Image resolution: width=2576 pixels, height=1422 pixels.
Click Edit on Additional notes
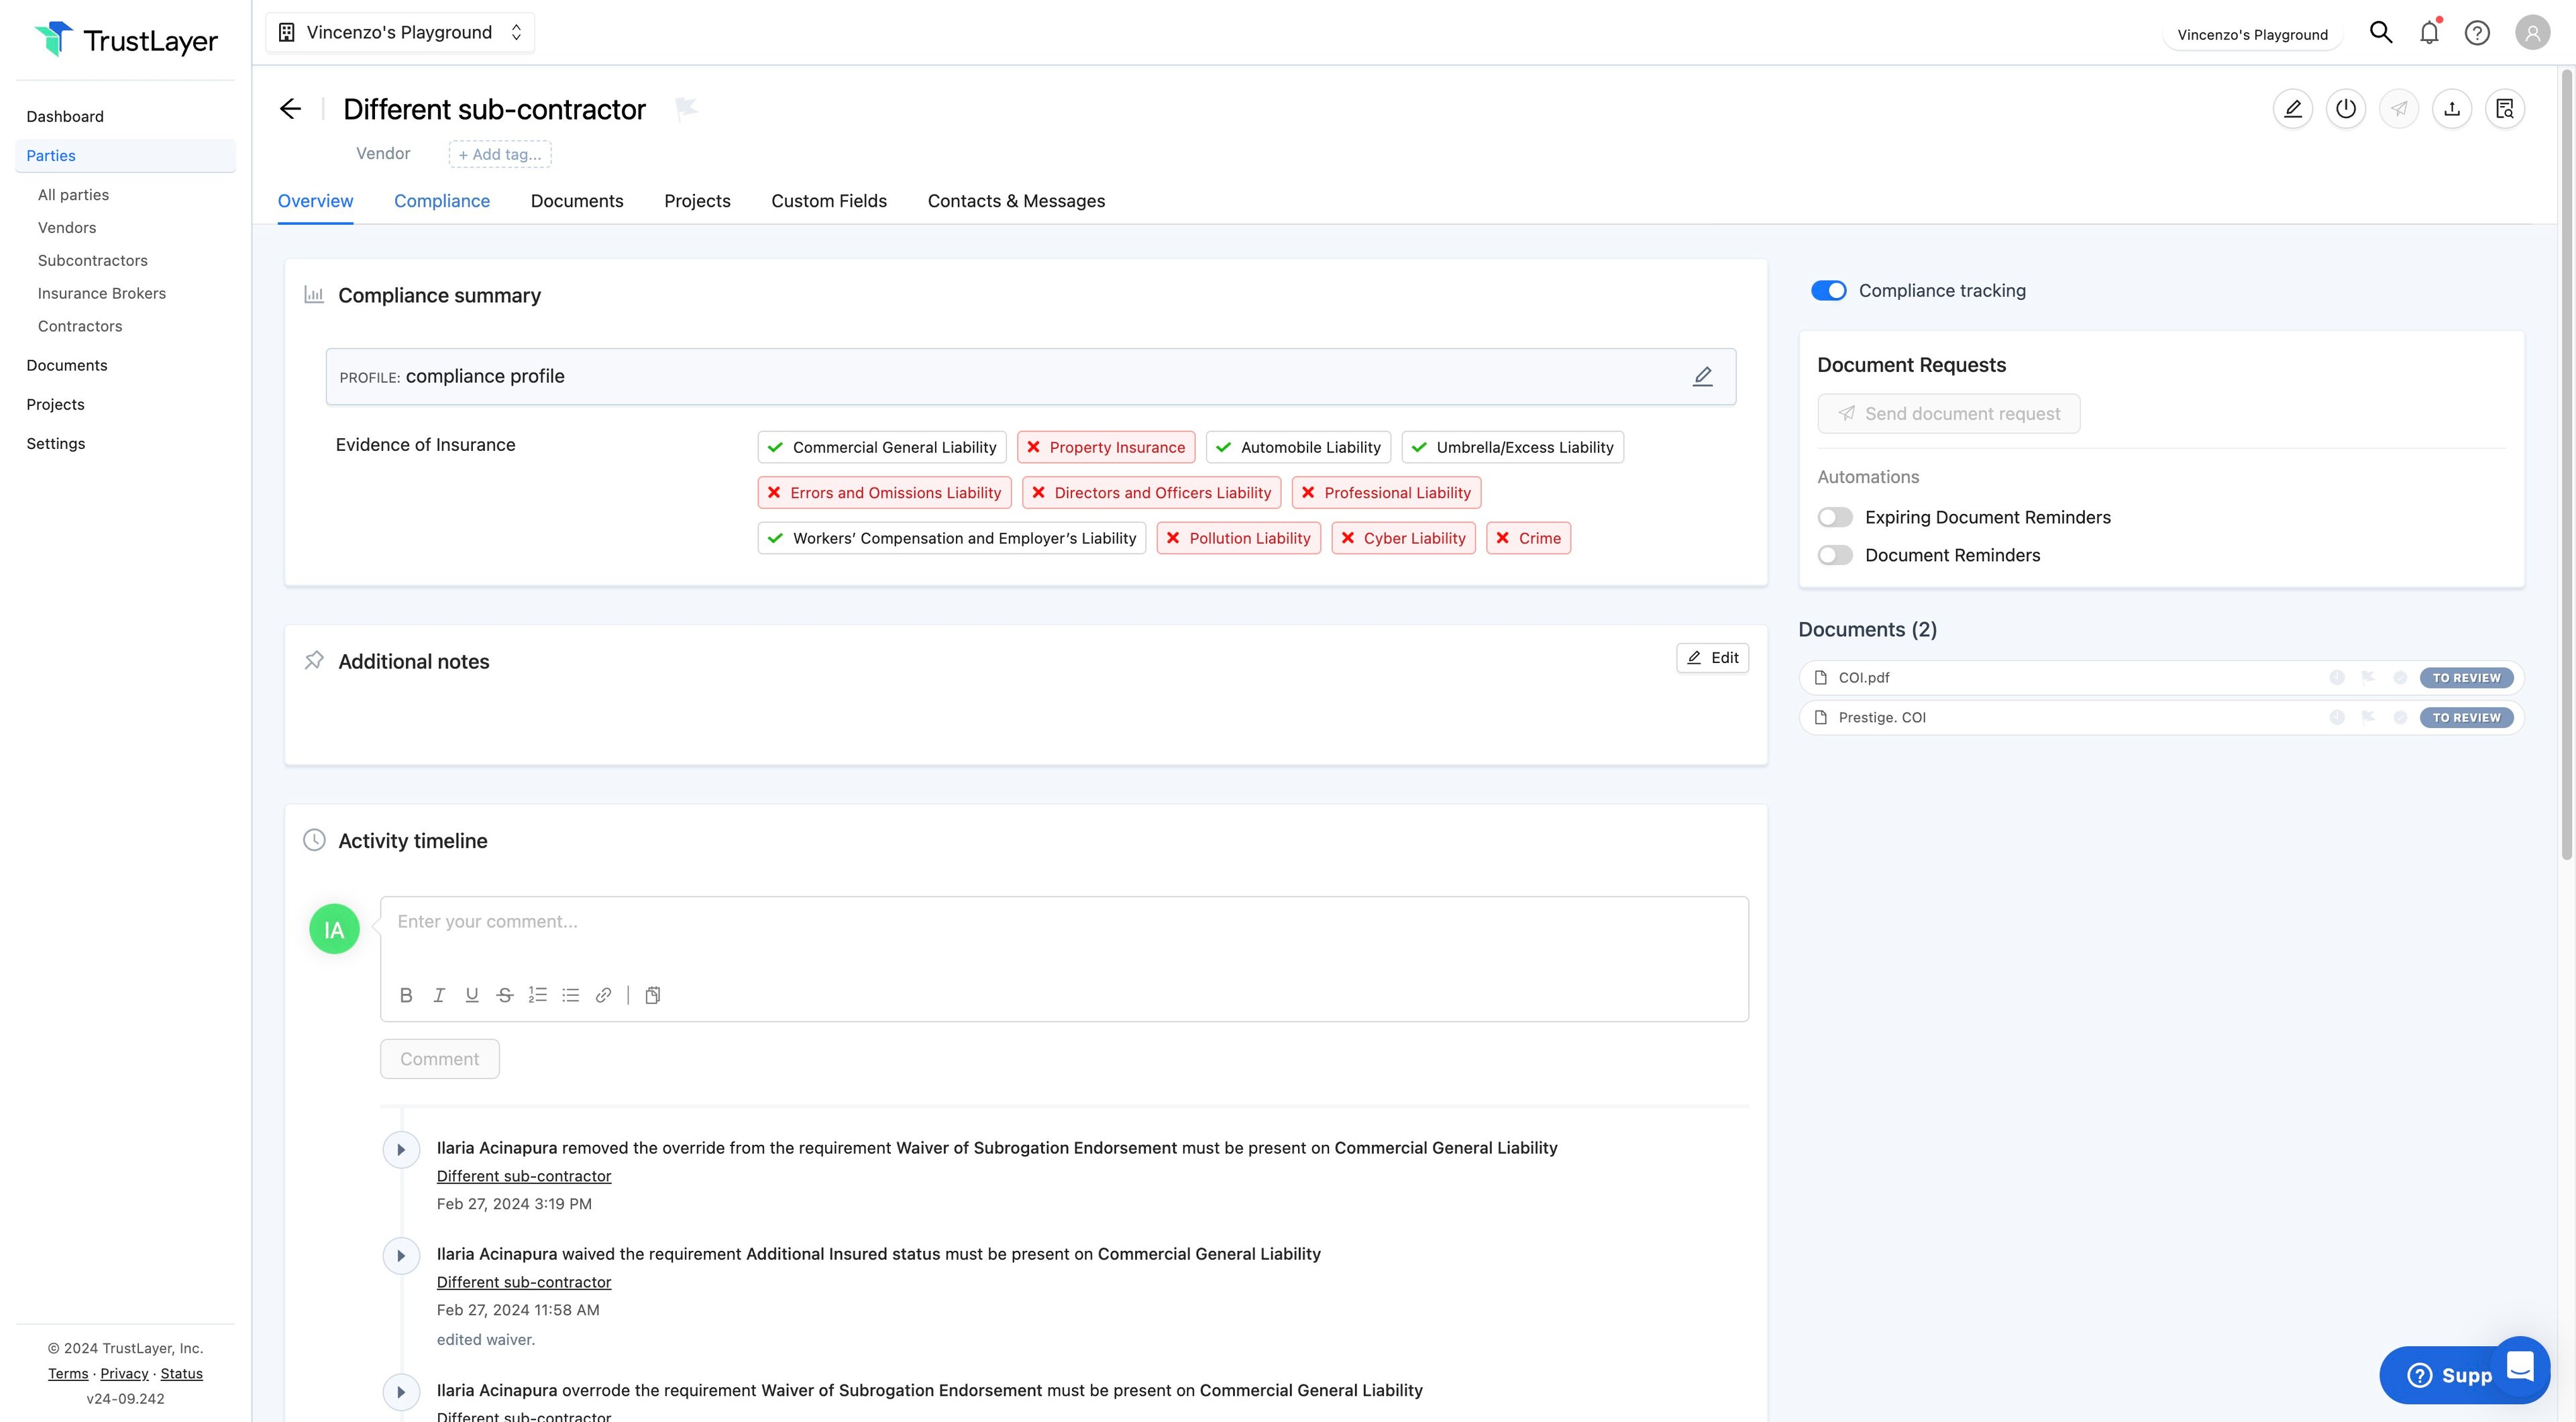[1712, 658]
